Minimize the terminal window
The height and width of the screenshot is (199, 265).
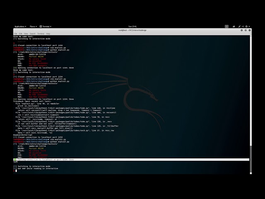pos(242,30)
